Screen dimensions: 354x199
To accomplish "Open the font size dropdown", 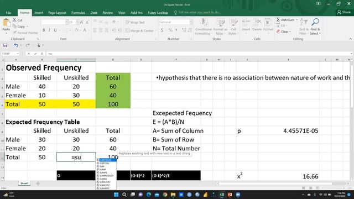I will [x=77, y=22].
